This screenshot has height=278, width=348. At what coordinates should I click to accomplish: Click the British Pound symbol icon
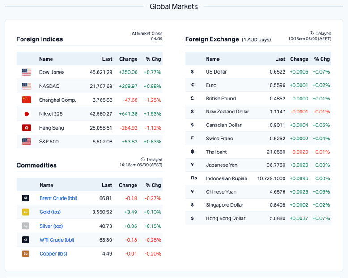(192, 99)
